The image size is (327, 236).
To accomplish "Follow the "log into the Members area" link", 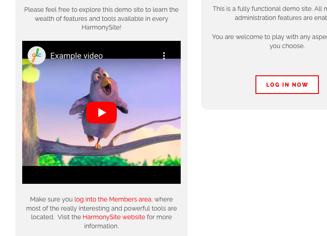I will [113, 199].
